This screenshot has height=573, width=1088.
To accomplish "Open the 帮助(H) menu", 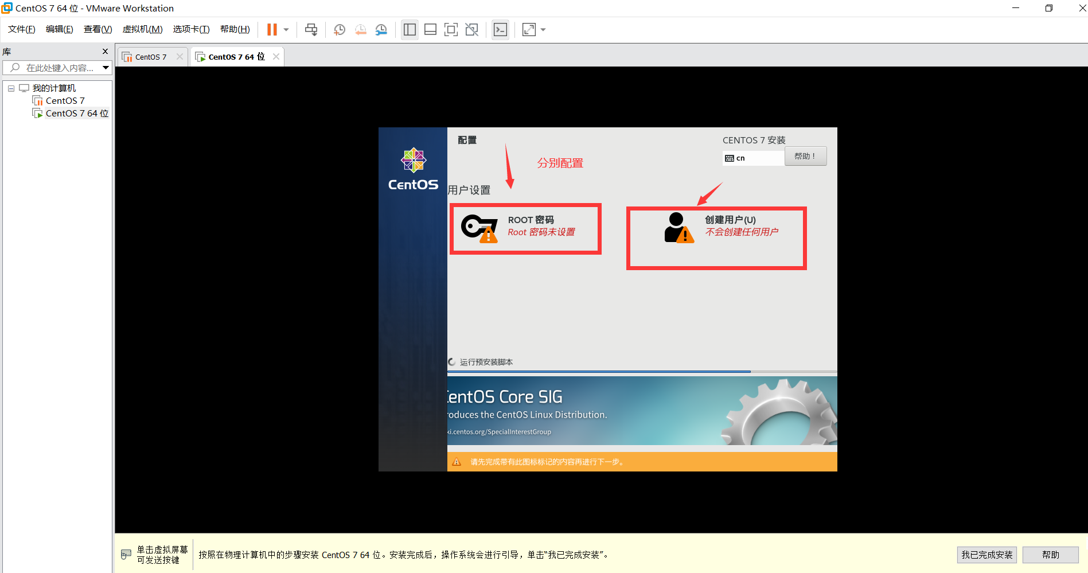I will pos(235,29).
